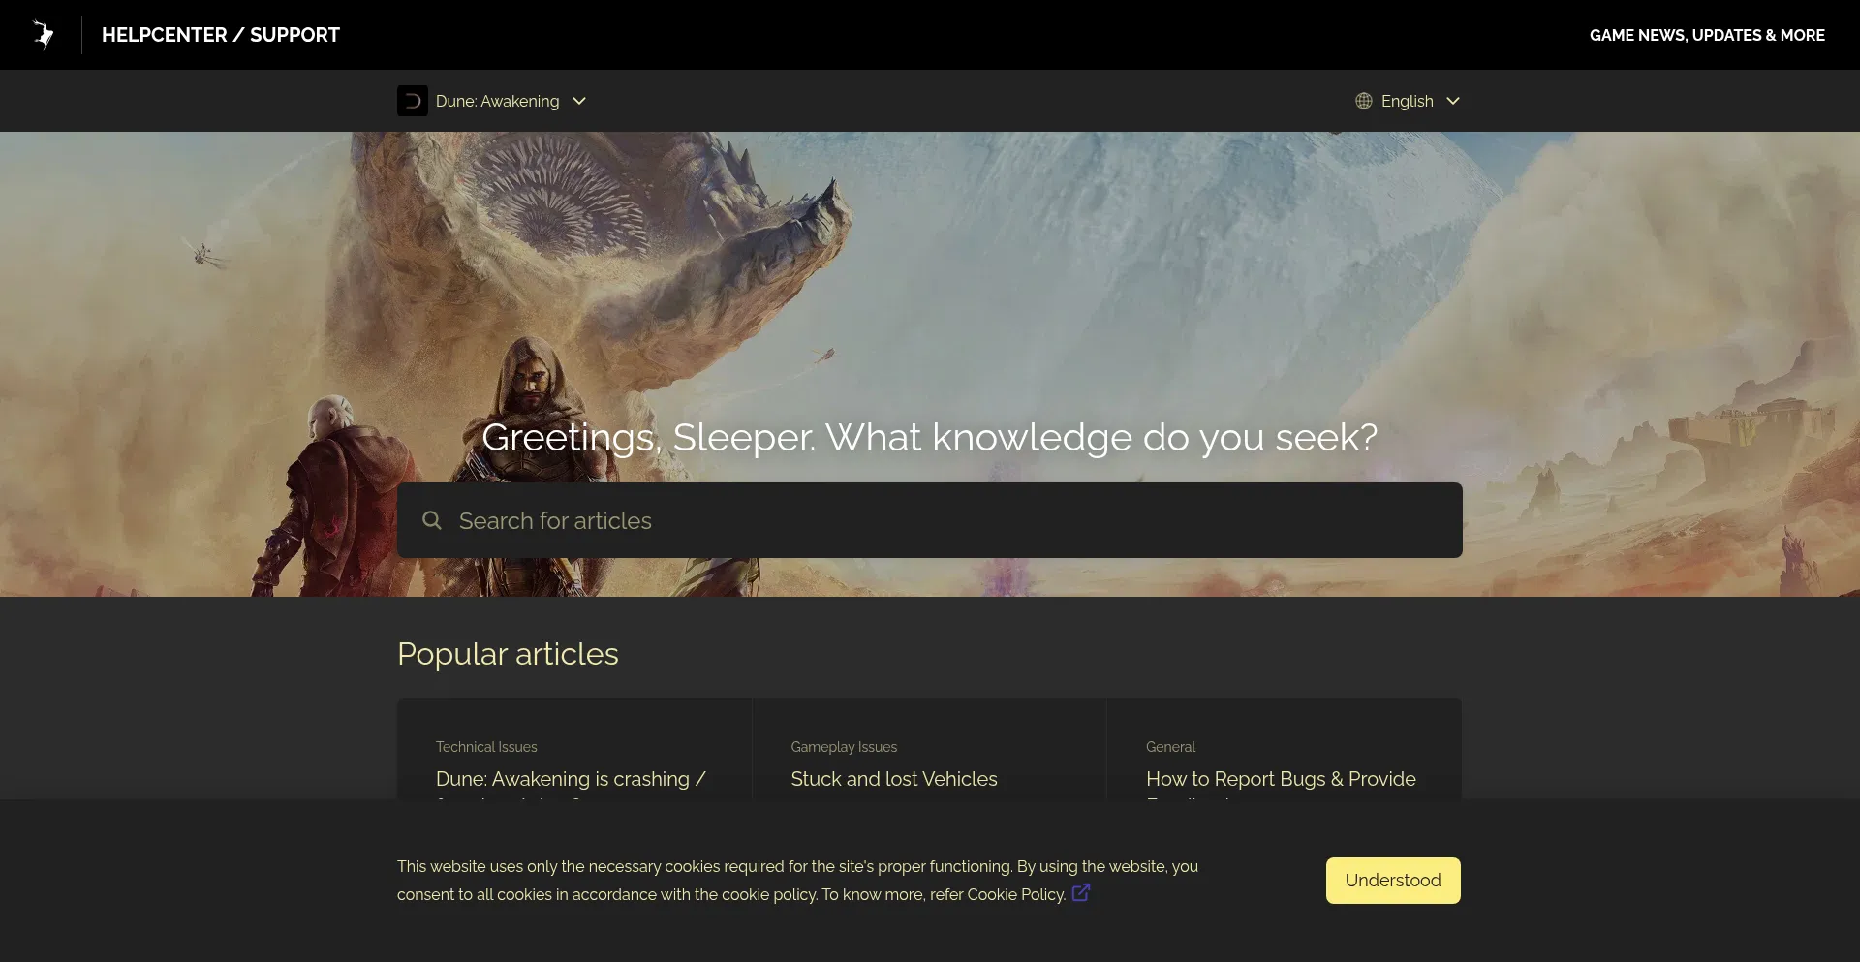This screenshot has height=962, width=1860.
Task: Click the chevron next to English
Action: click(1453, 101)
